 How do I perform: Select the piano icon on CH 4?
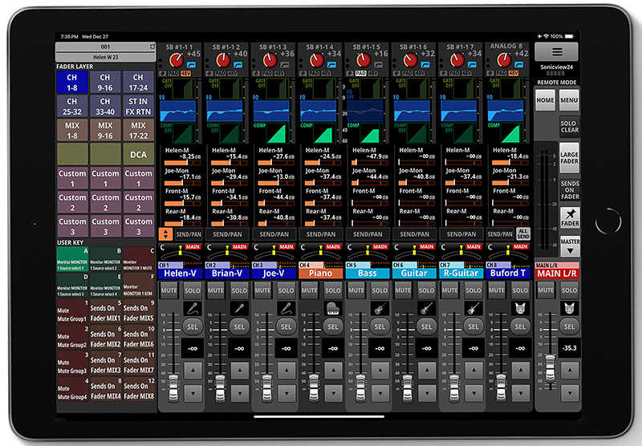pyautogui.click(x=332, y=307)
